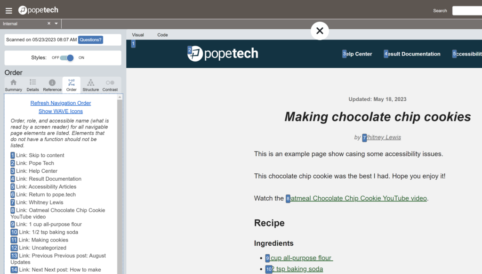Select list item 1 Skip to content
Viewport: 482px width, 274px height.
click(x=38, y=155)
